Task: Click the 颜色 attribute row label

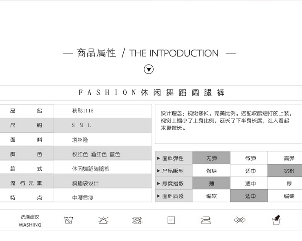Action: [26, 154]
